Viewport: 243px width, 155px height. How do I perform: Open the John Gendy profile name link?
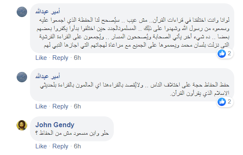[x=55, y=125]
